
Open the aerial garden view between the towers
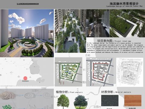tap(70, 31)
